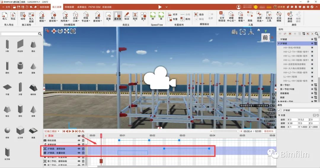This screenshot has height=168, width=320.
Task: Click the 导入 import icon
Action: [x=4, y=16]
